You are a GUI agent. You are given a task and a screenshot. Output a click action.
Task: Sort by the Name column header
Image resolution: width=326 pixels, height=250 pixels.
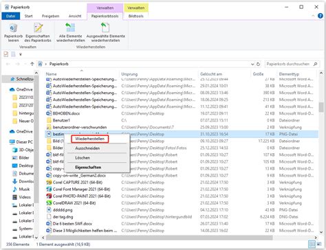pyautogui.click(x=52, y=74)
